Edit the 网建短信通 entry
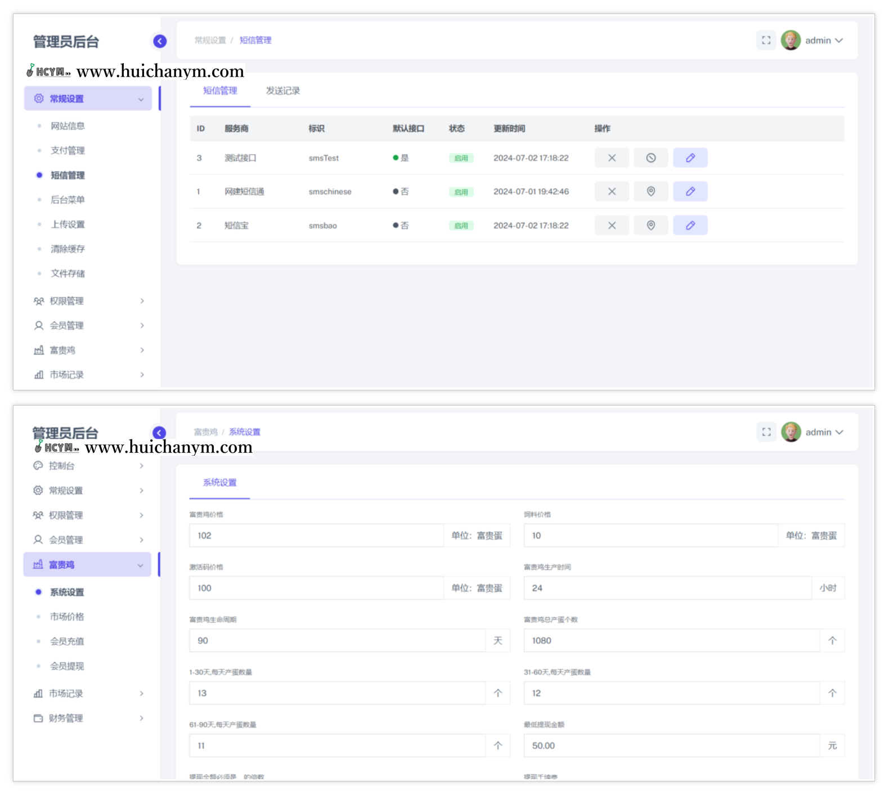The height and width of the screenshot is (791, 884). (690, 192)
